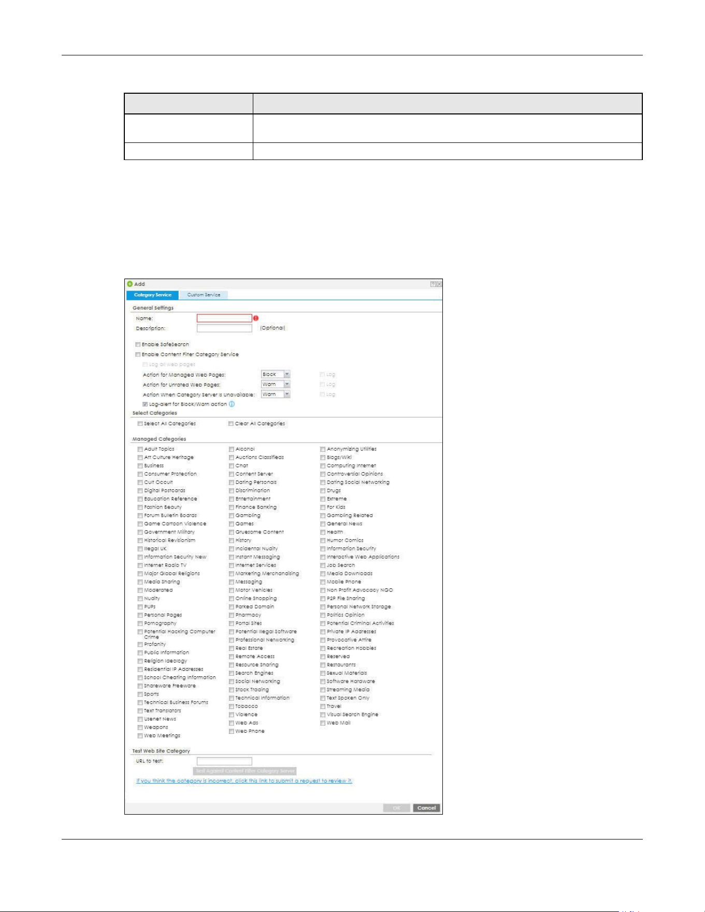This screenshot has width=705, height=912.
Task: Tick the Chat category
Action: tap(232, 466)
